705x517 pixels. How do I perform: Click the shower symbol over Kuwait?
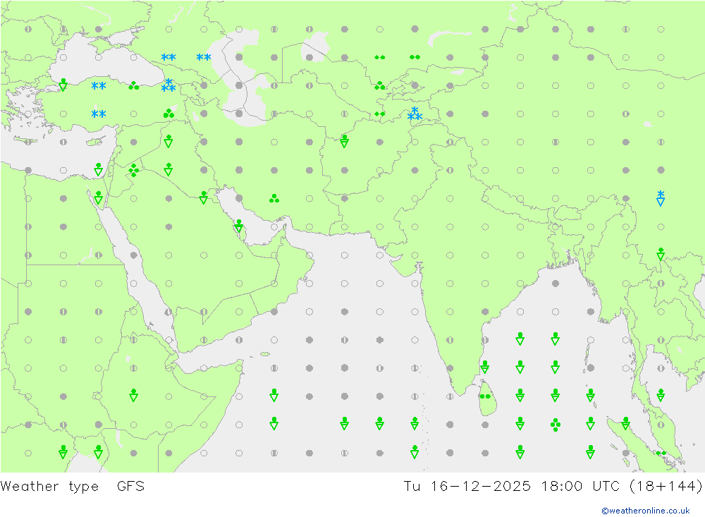pyautogui.click(x=204, y=197)
